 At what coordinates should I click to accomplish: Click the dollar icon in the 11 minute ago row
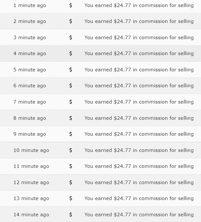pyautogui.click(x=71, y=166)
